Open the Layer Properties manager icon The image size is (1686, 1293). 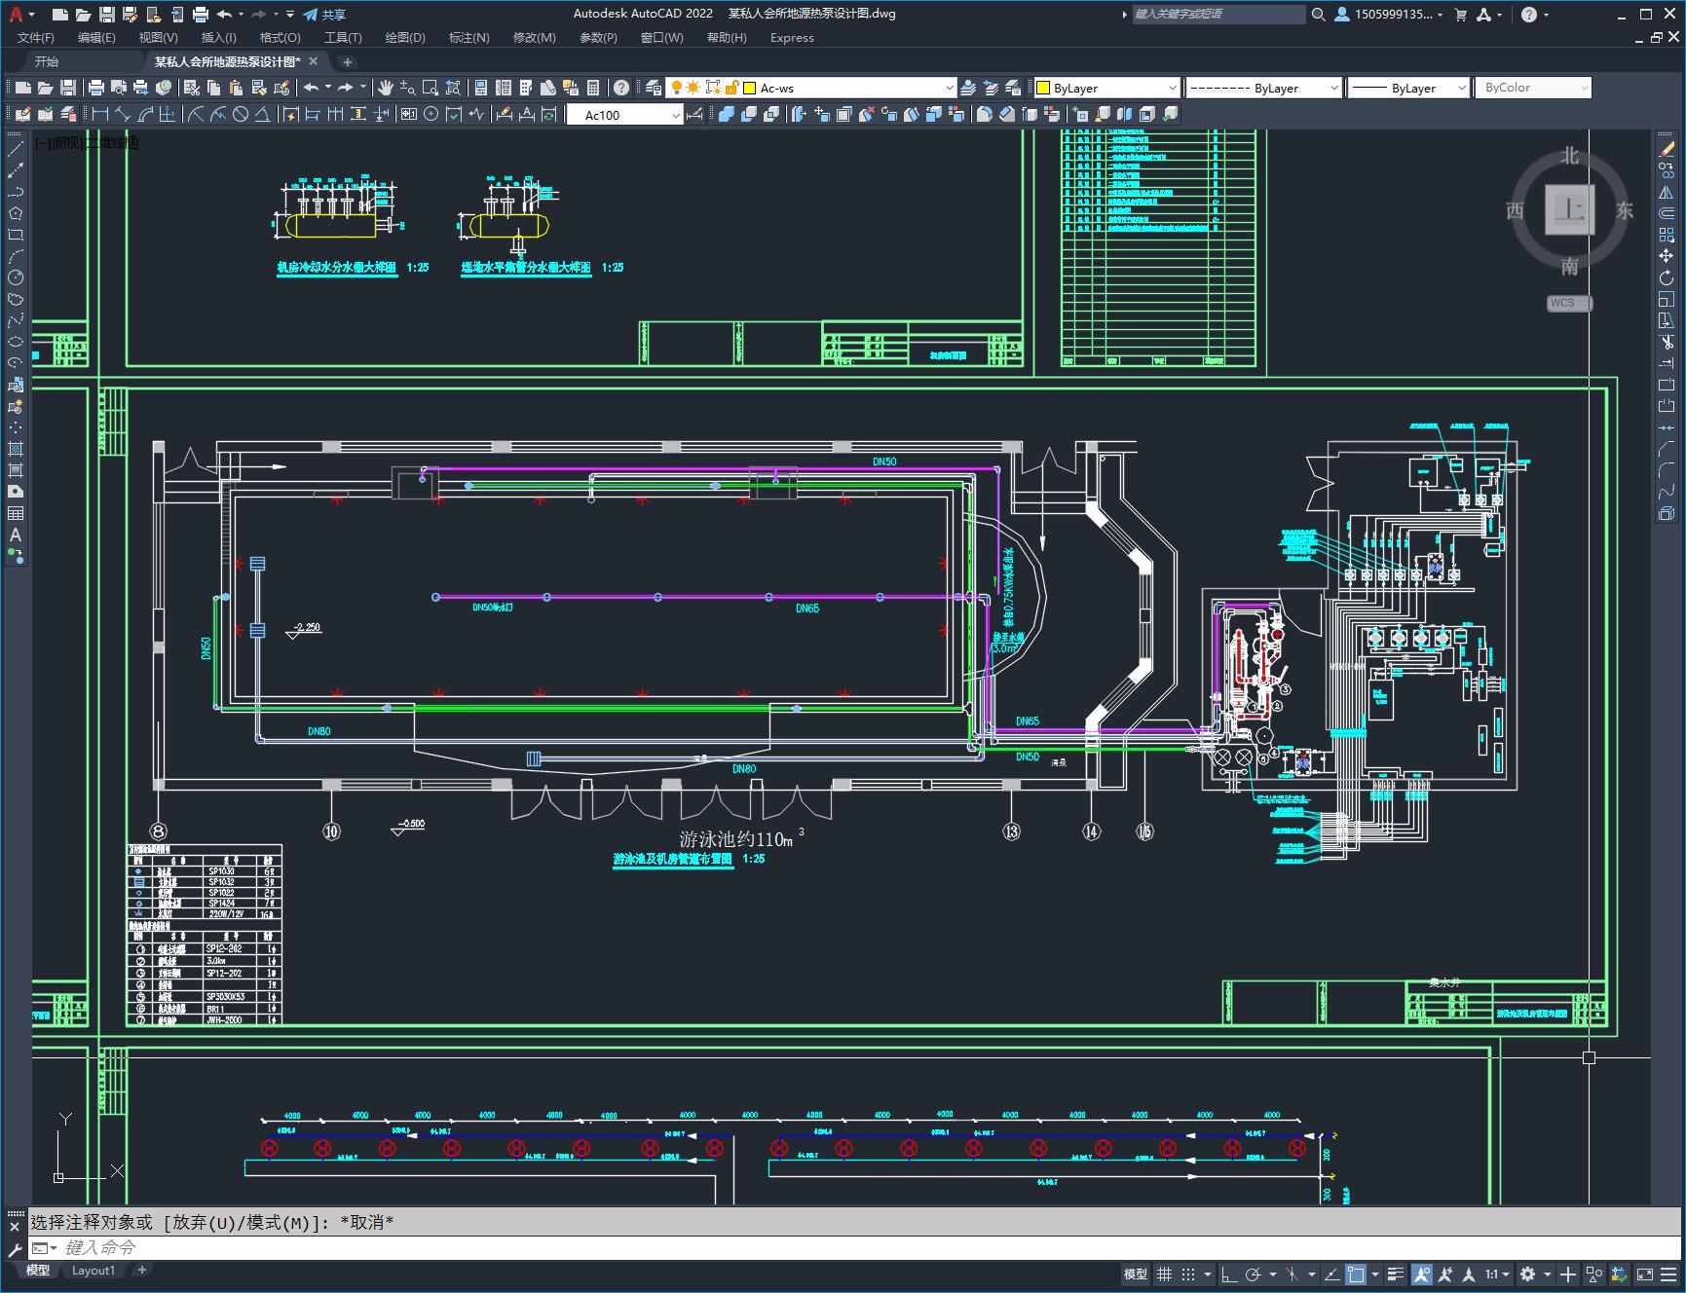(x=654, y=88)
